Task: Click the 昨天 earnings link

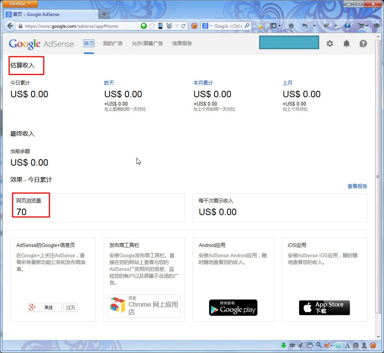Action: click(109, 83)
